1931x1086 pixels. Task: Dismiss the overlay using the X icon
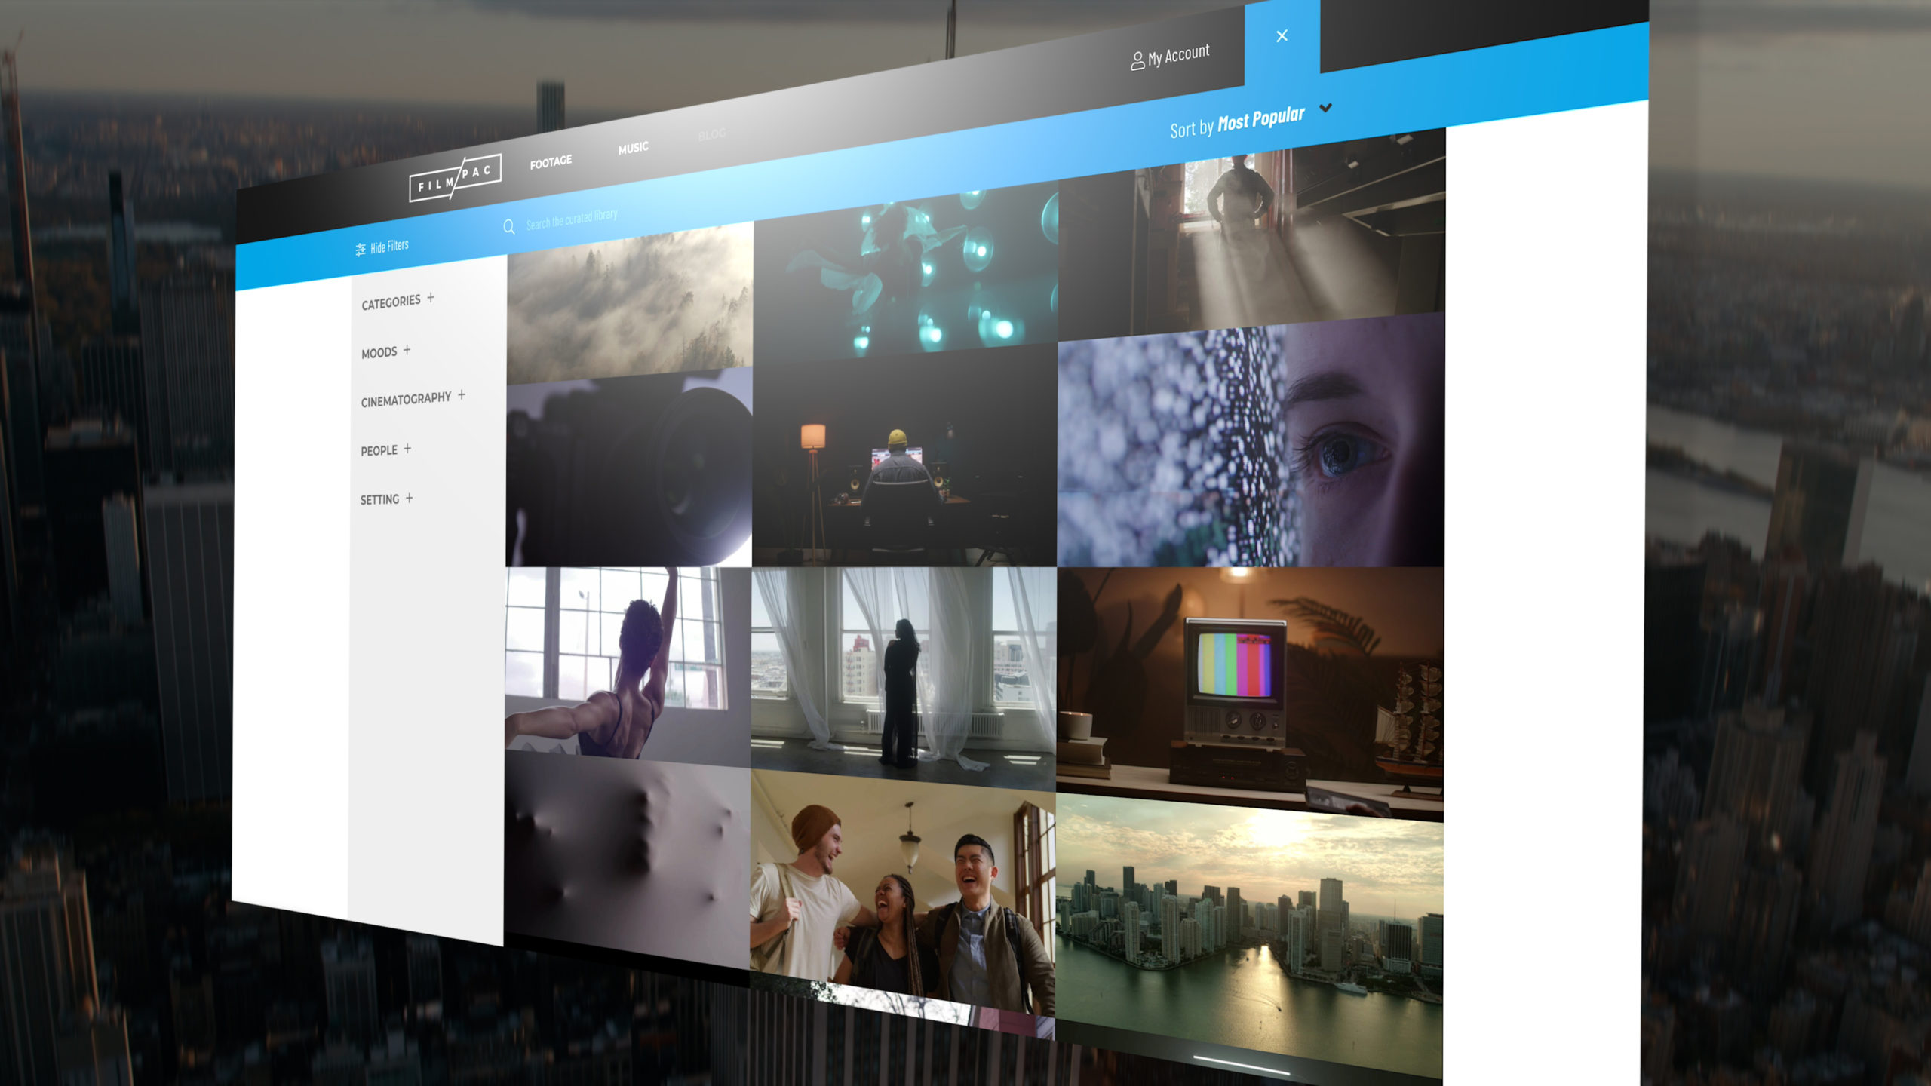click(x=1281, y=35)
